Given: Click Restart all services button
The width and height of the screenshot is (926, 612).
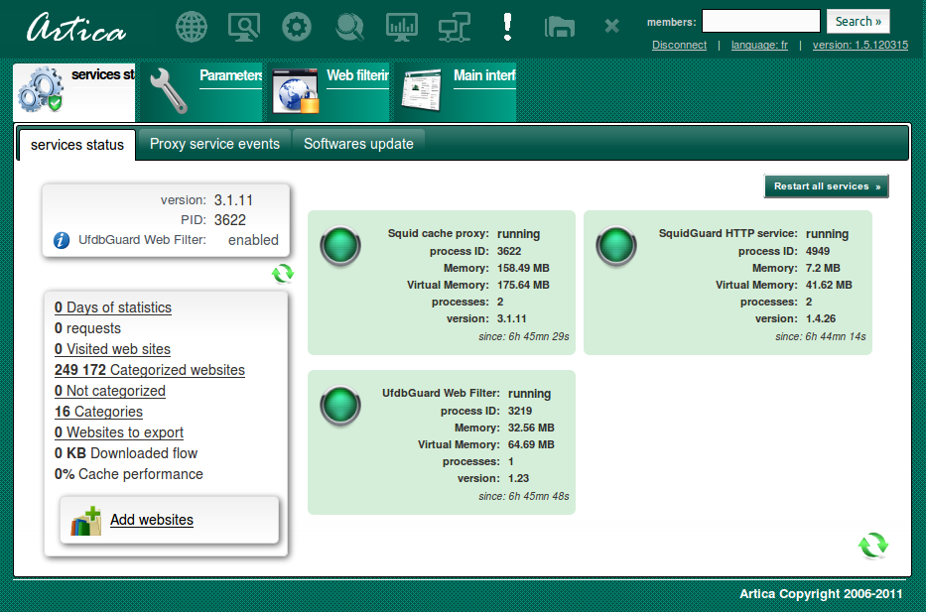Looking at the screenshot, I should [826, 186].
